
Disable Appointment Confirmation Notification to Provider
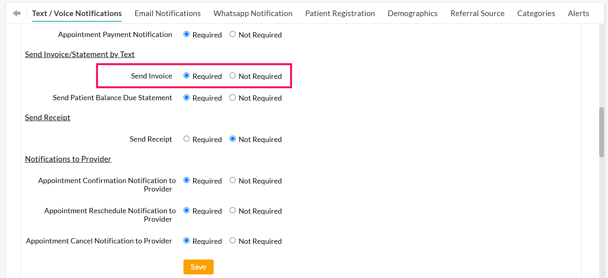click(233, 180)
